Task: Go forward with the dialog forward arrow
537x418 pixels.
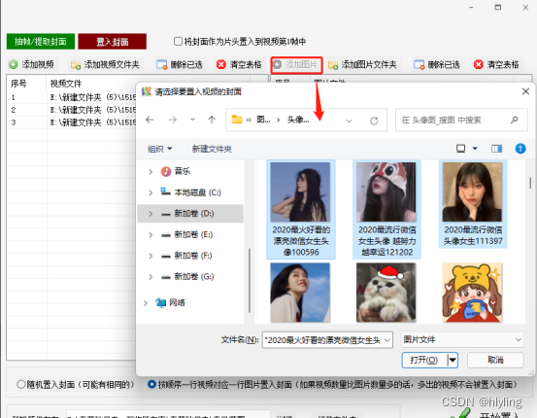Action: (173, 120)
